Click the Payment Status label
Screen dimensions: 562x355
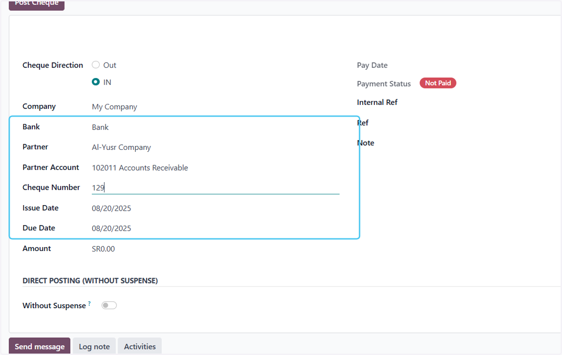tap(384, 84)
